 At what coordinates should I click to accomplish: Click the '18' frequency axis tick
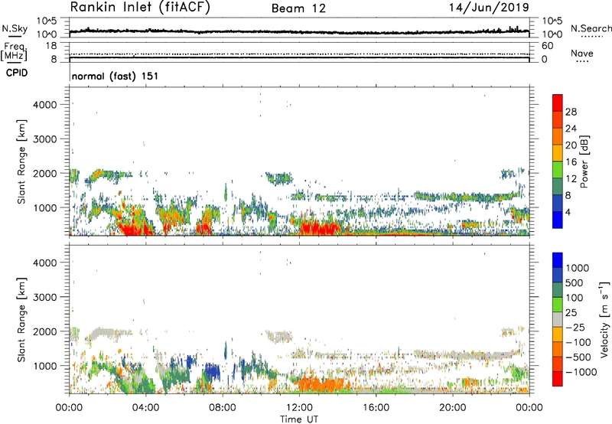51,46
